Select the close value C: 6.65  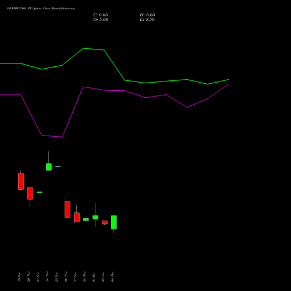pyautogui.click(x=101, y=15)
